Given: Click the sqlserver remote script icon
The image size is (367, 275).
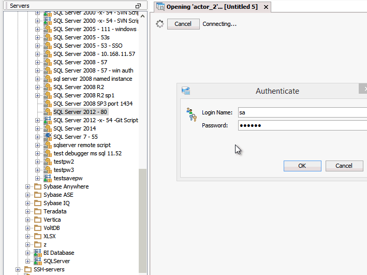Looking at the screenshot, I should click(48, 145).
